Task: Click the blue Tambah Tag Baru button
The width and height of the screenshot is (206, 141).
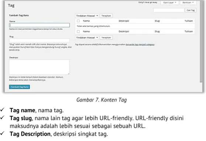Action: (x=20, y=87)
